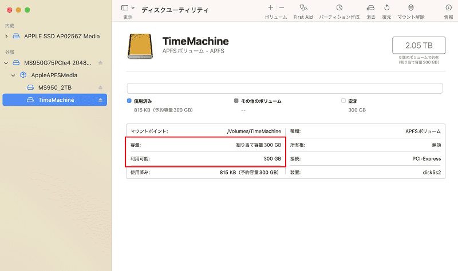Open the info (情報) icon
The width and height of the screenshot is (458, 271).
click(449, 7)
